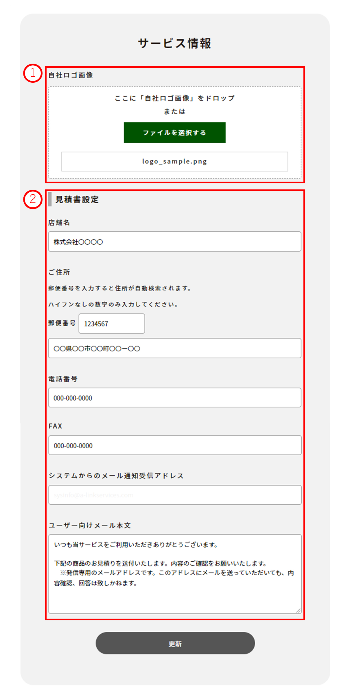Click the メール通知受信アドレス input field
This screenshot has height=697, width=350.
174,495
